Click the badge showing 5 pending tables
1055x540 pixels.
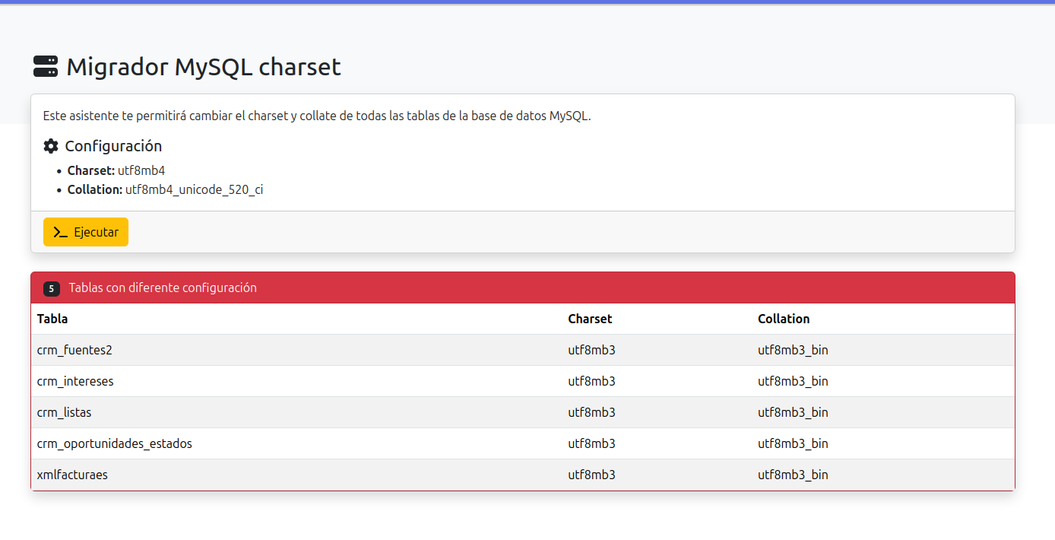(51, 287)
